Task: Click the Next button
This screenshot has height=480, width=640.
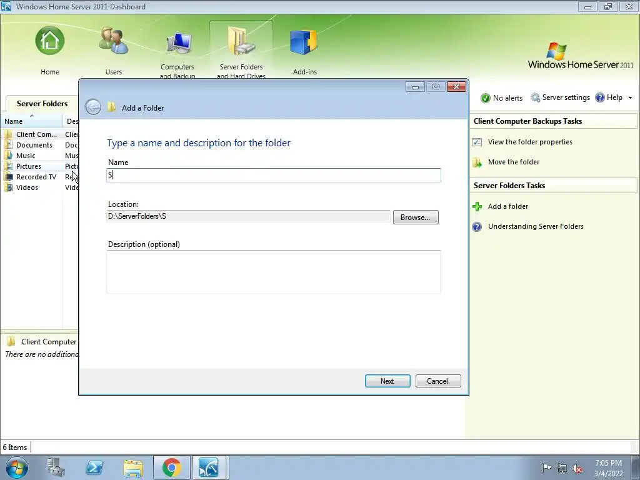Action: click(387, 381)
